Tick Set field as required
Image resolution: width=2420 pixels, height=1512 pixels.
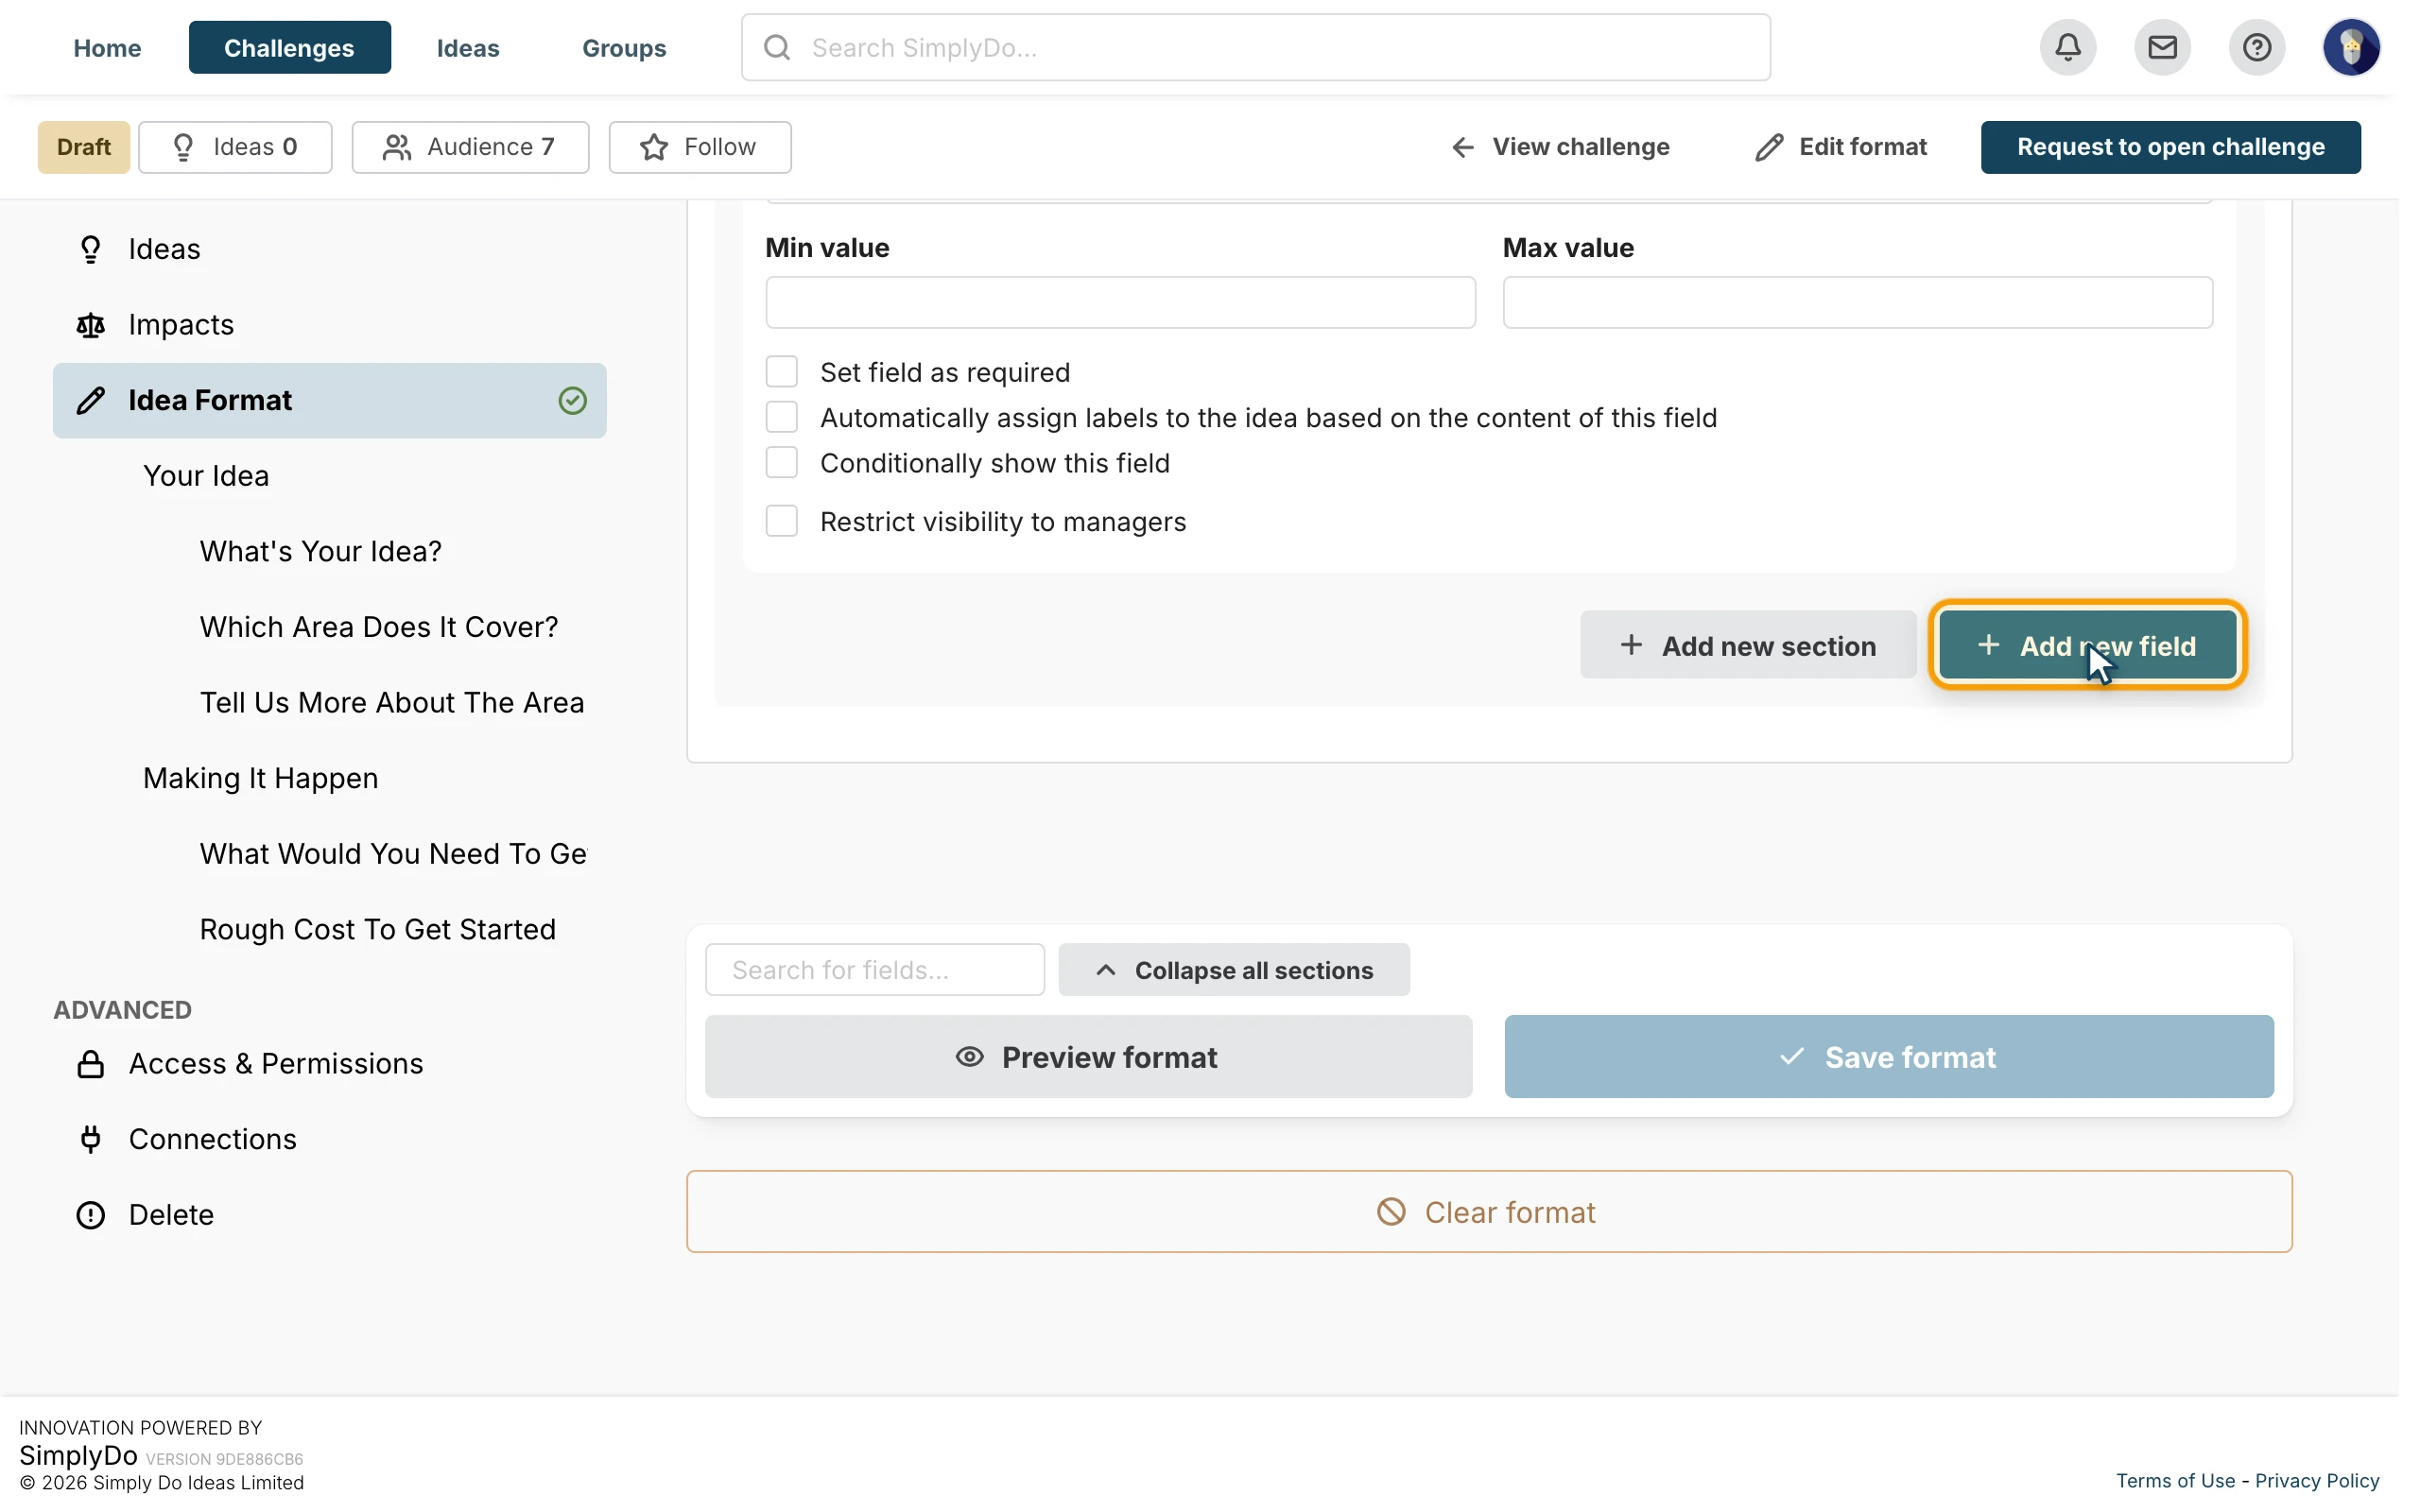(x=782, y=372)
